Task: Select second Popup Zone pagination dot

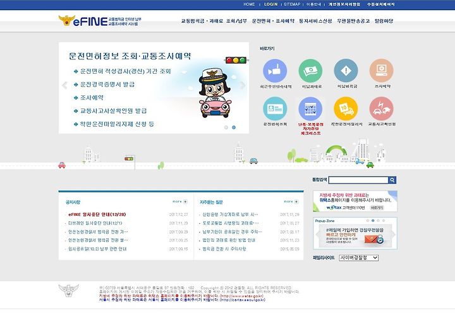Action: tap(373, 221)
